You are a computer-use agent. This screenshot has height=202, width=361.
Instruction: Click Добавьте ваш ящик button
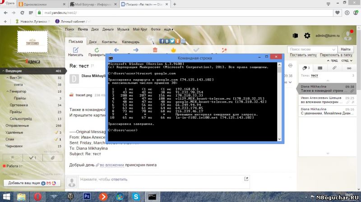tap(32, 183)
